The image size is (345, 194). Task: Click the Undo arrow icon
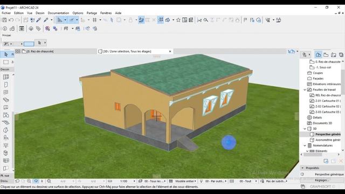click(x=11, y=20)
